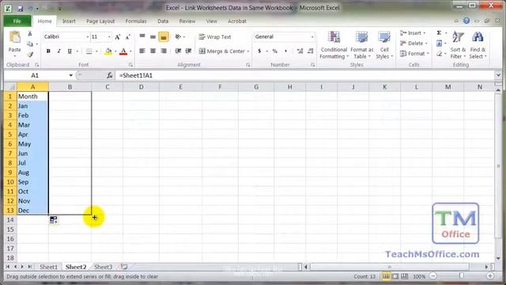The height and width of the screenshot is (285, 506).
Task: Toggle Italic formatting
Action: (x=59, y=51)
